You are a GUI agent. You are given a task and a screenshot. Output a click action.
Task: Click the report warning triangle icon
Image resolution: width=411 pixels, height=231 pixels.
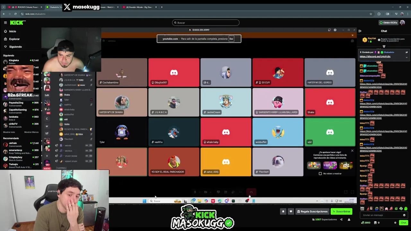(x=349, y=220)
